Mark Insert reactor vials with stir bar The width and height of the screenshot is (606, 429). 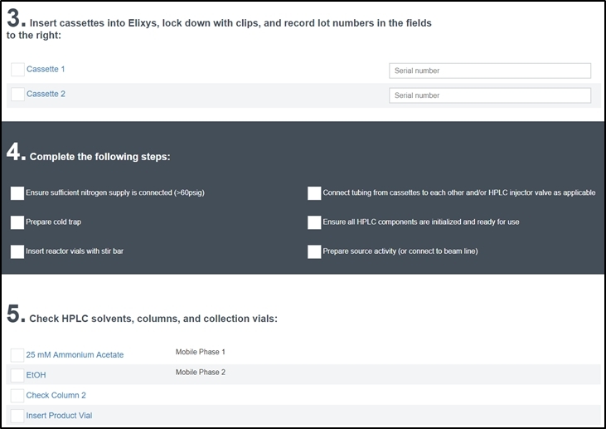point(17,251)
